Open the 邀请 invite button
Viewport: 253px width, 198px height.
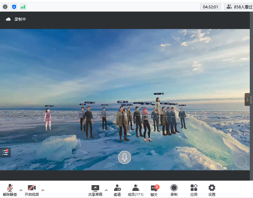coord(117,190)
